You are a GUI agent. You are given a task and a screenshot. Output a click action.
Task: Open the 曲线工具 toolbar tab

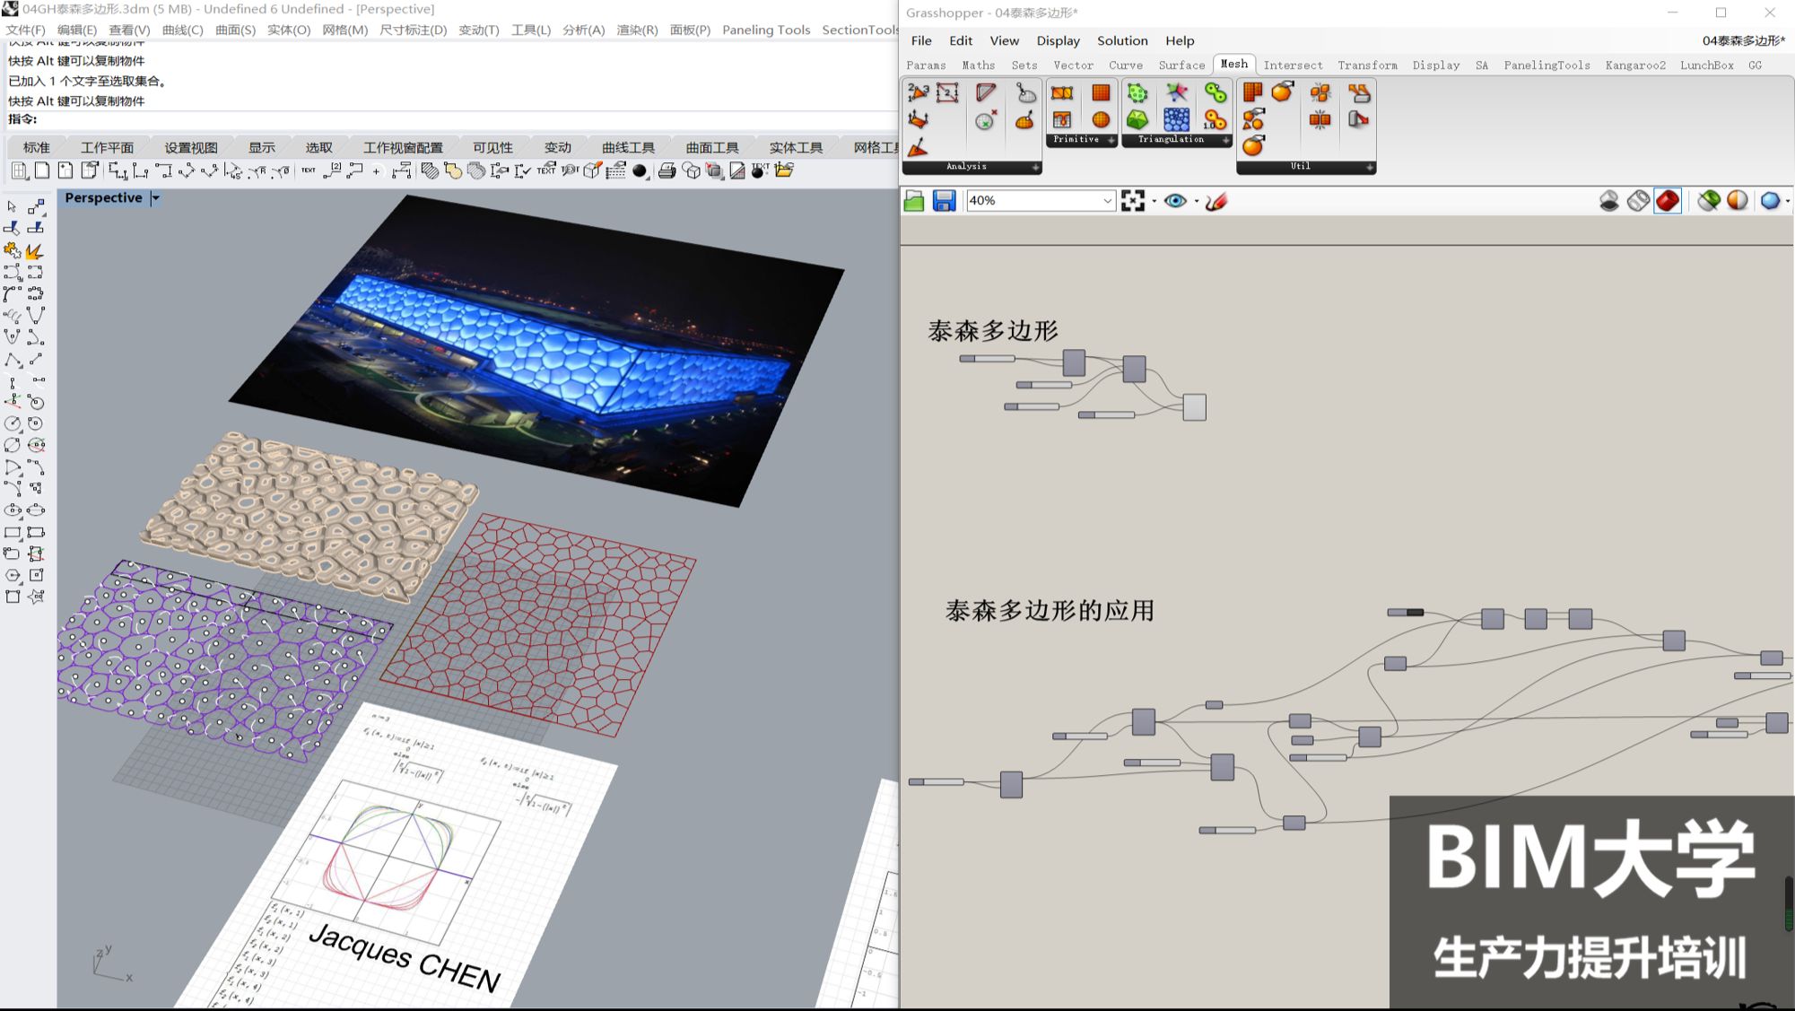[628, 147]
